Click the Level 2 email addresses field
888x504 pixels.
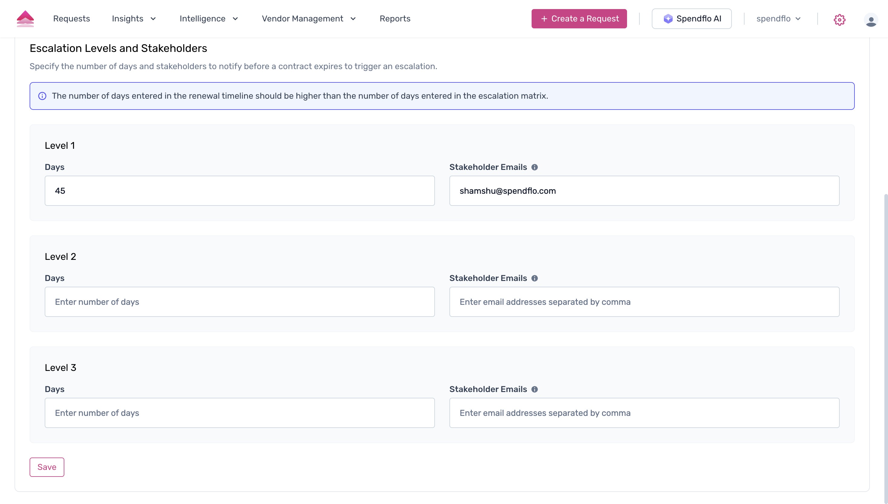(x=644, y=301)
